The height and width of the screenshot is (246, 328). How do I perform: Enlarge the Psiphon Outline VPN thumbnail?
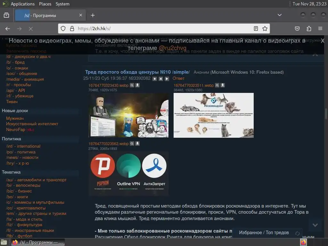[x=128, y=174]
